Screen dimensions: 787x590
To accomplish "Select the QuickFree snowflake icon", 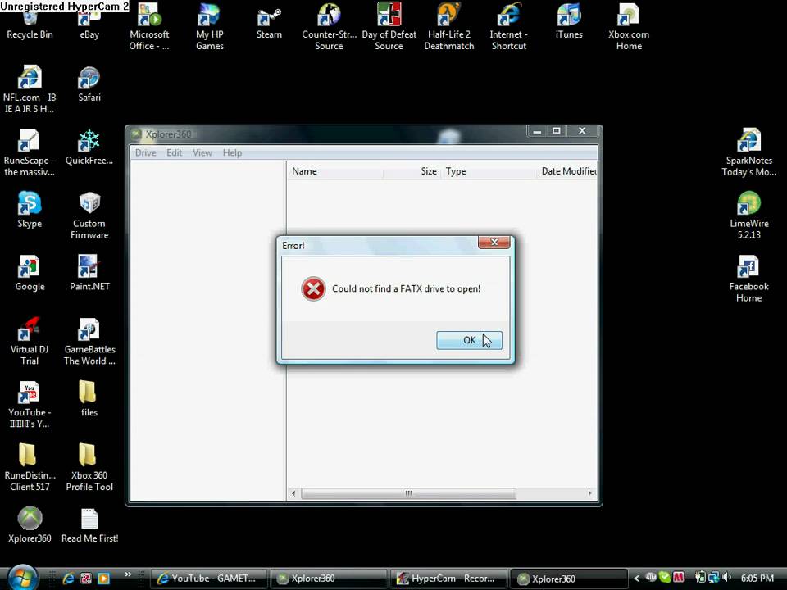I will pyautogui.click(x=89, y=147).
